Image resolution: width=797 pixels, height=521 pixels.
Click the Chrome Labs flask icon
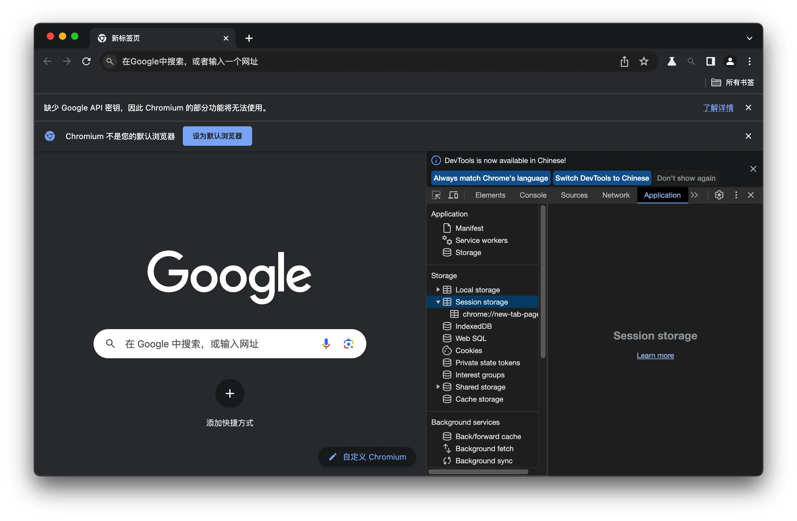[672, 61]
